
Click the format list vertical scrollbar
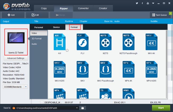tap(167, 53)
